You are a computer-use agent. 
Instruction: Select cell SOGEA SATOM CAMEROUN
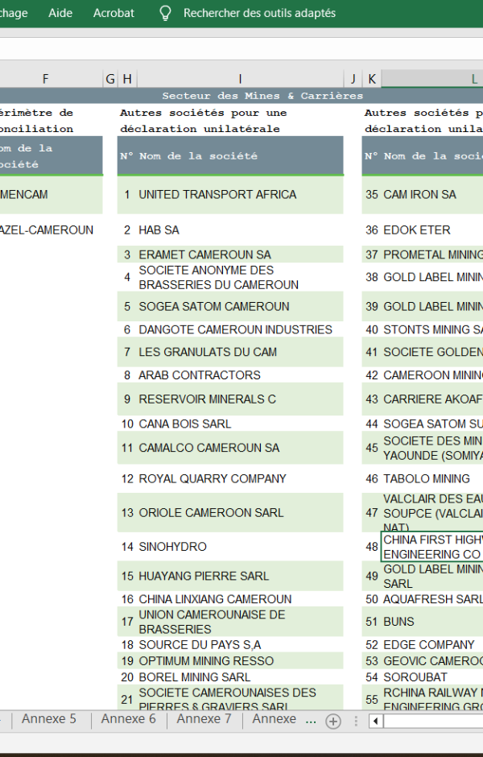pyautogui.click(x=241, y=306)
